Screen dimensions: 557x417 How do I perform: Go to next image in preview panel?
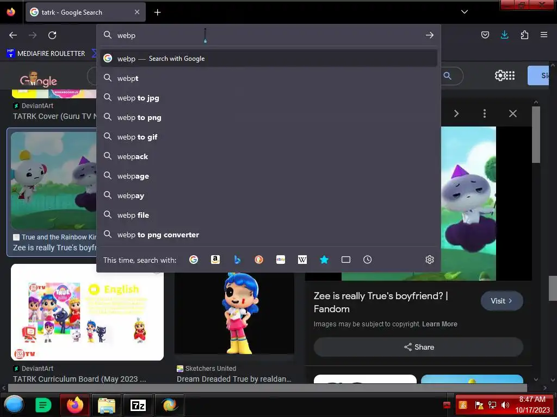tap(456, 113)
